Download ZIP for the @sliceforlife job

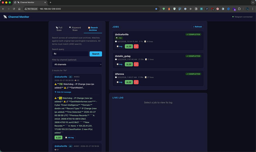click(129, 46)
